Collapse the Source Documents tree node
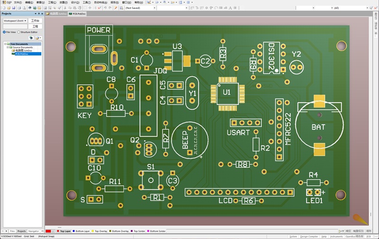 point(8,47)
